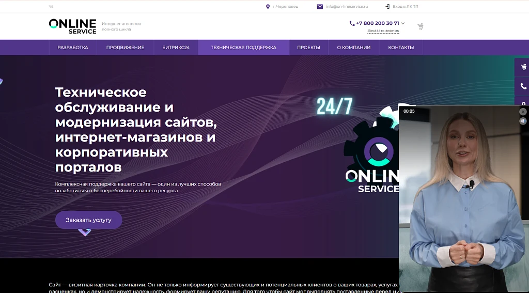Click the Заказать звонок link
This screenshot has height=293, width=529.
coord(383,30)
